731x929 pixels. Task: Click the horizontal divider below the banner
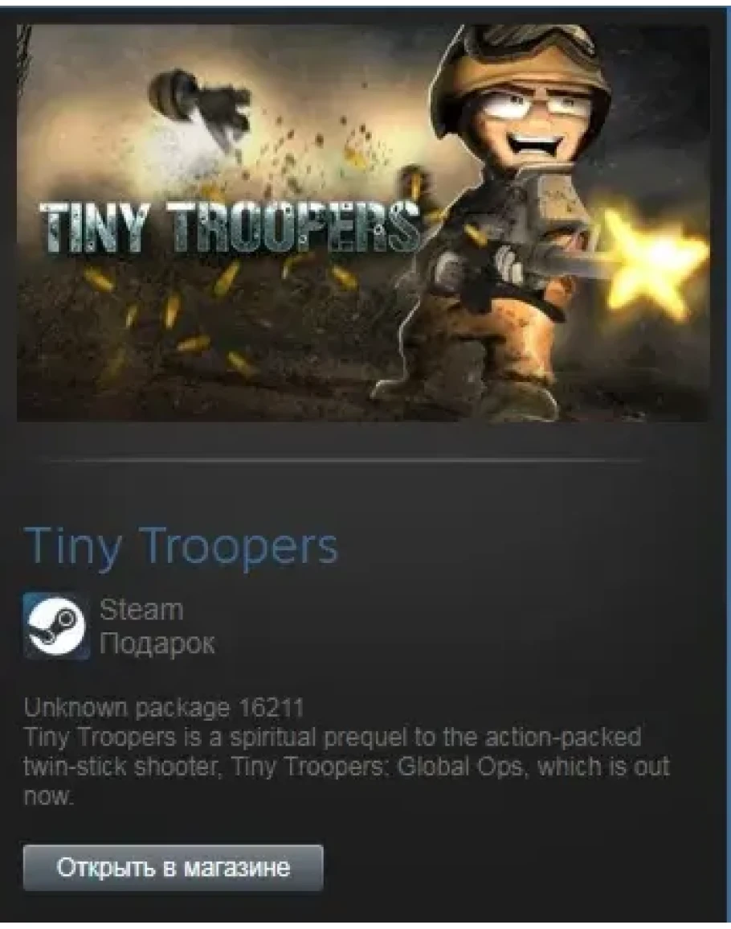pos(346,460)
